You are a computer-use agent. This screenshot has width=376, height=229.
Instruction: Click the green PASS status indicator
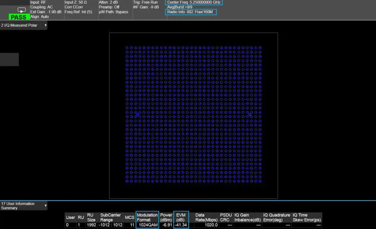pos(18,17)
